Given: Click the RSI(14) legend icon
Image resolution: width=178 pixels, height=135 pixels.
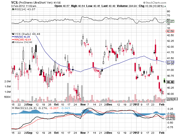Looking at the screenshot, I should click(x=13, y=9).
